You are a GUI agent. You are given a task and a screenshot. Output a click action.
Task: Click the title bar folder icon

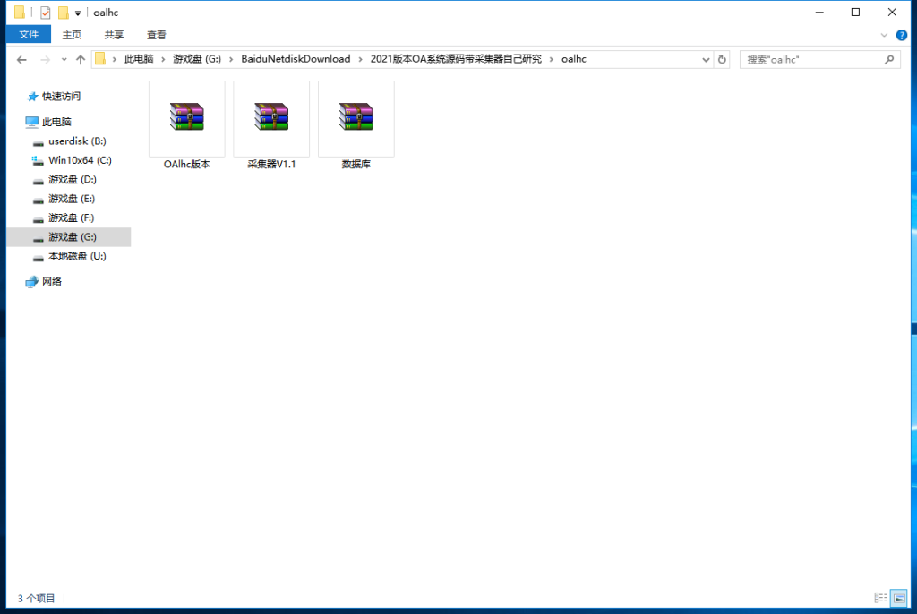click(x=20, y=13)
